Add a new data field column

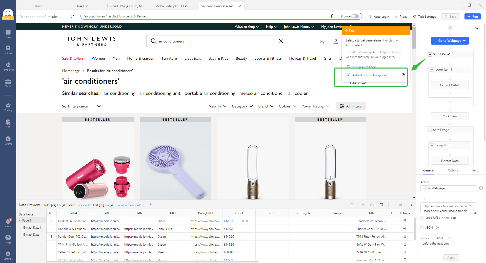pyautogui.click(x=392, y=213)
